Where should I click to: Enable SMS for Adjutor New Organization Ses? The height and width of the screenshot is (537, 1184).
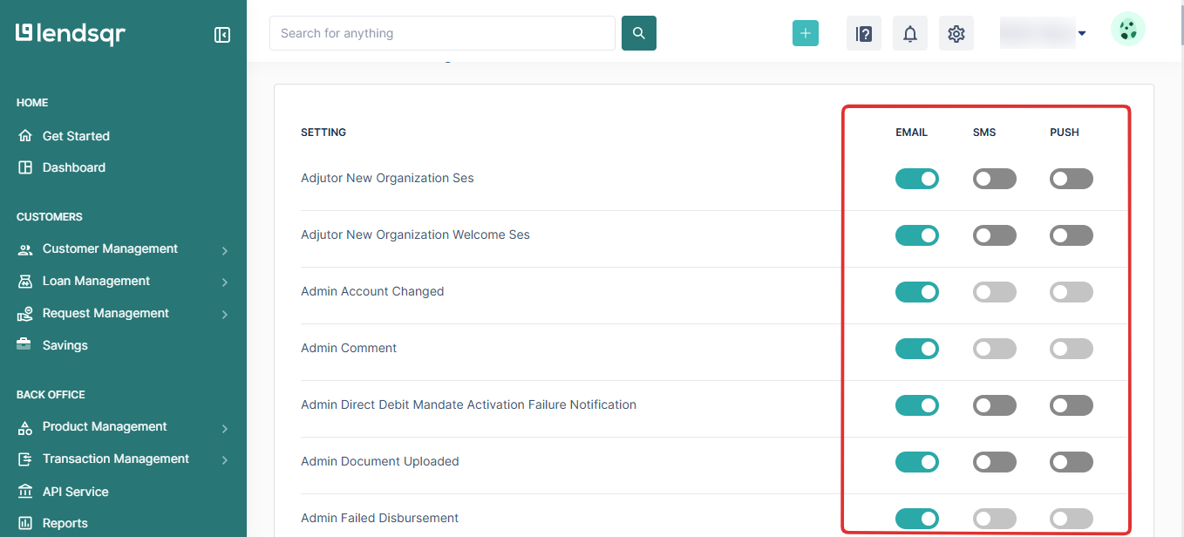pos(995,179)
